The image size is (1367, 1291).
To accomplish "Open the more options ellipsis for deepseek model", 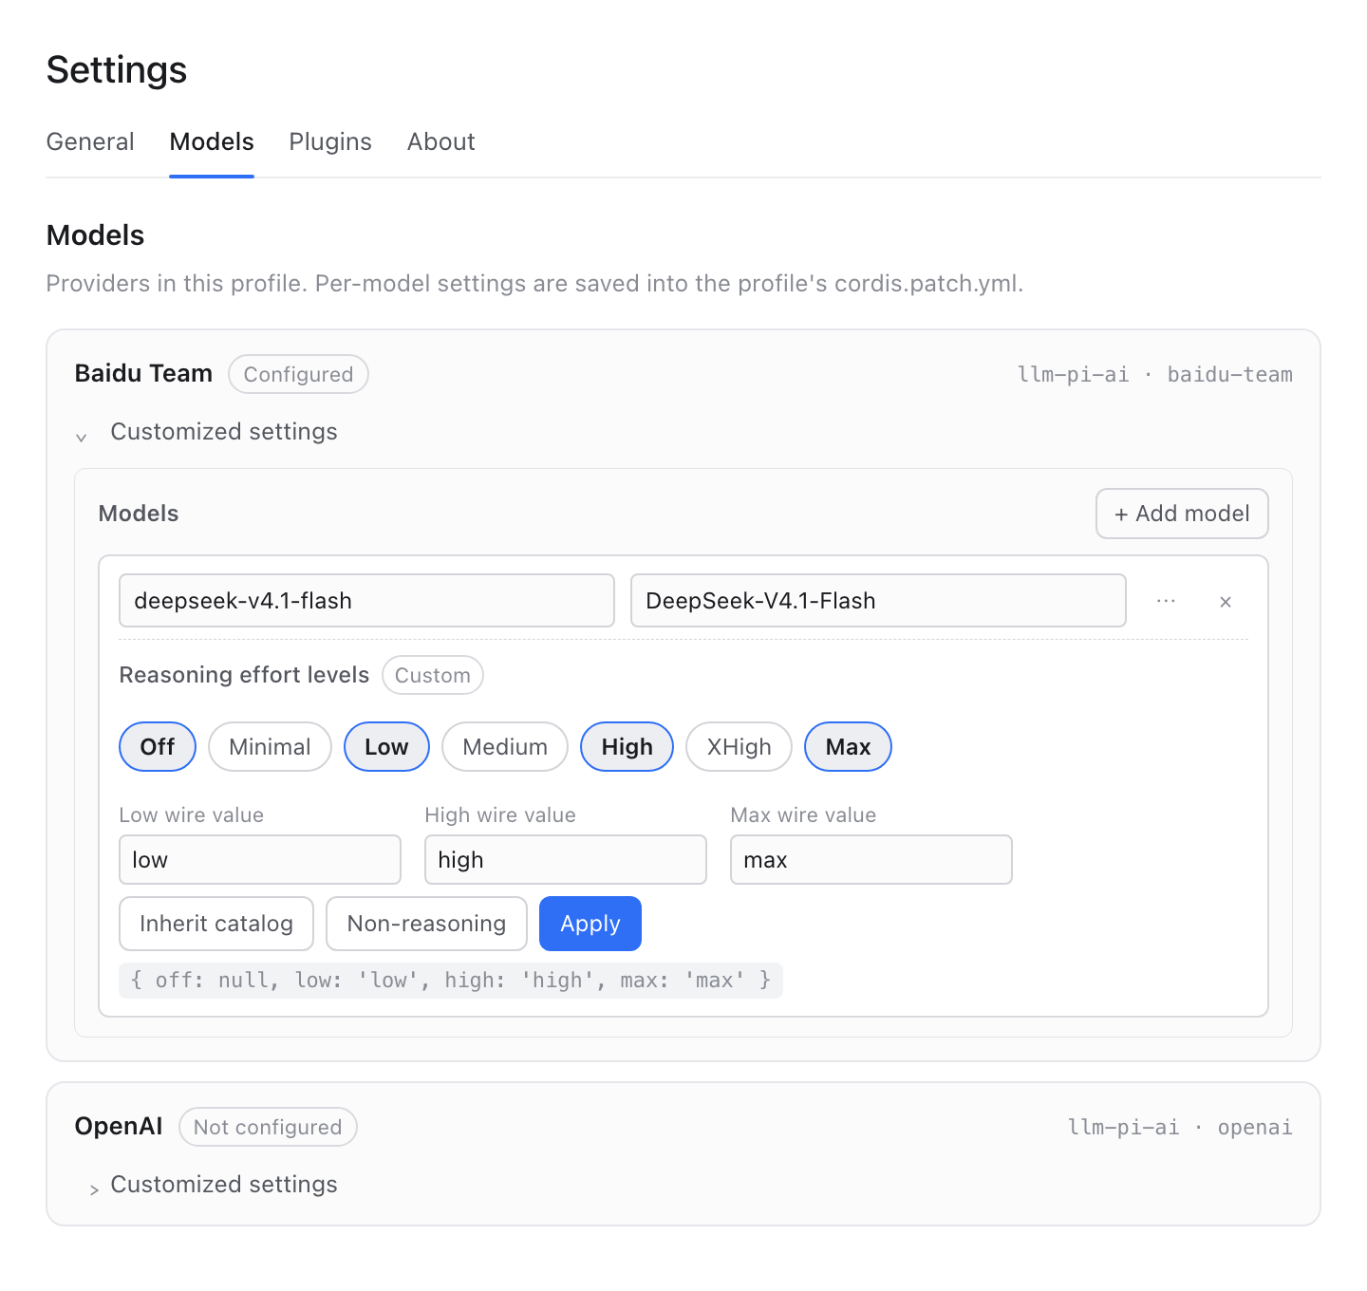I will (x=1166, y=601).
